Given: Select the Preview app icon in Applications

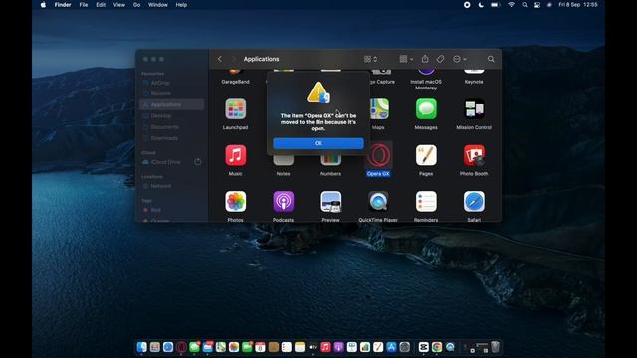Looking at the screenshot, I should pyautogui.click(x=330, y=202).
